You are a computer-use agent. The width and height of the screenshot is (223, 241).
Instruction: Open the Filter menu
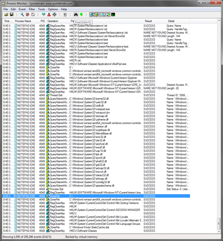32,9
